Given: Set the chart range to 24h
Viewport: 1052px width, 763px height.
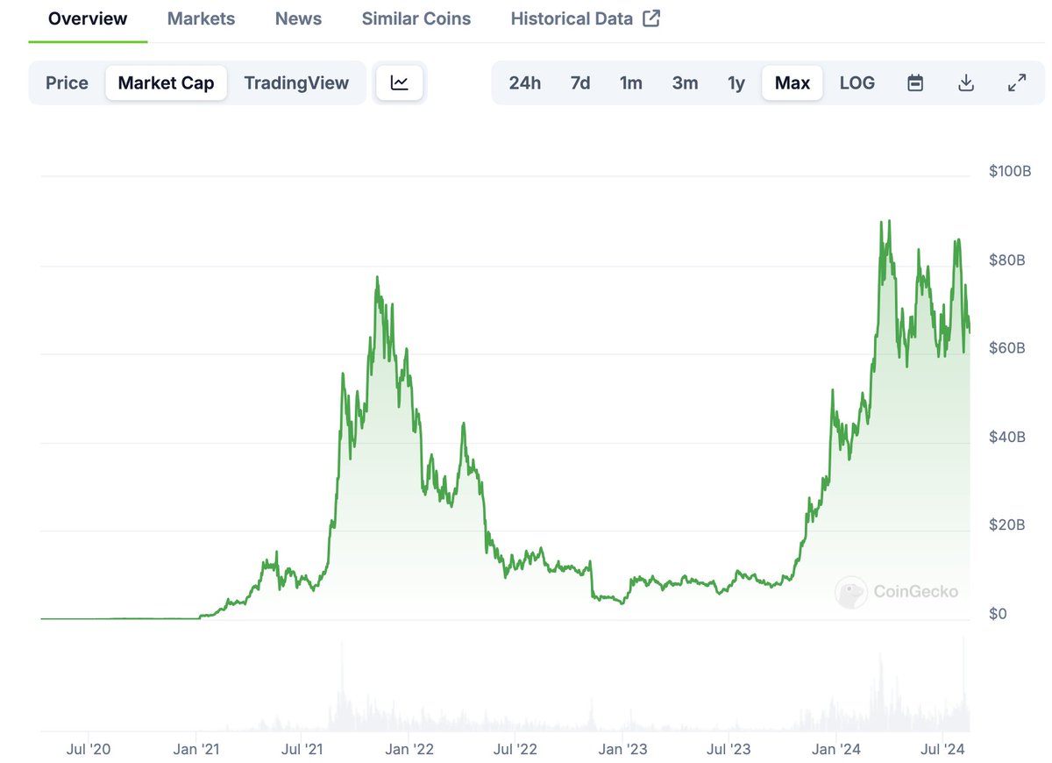Looking at the screenshot, I should pyautogui.click(x=525, y=83).
